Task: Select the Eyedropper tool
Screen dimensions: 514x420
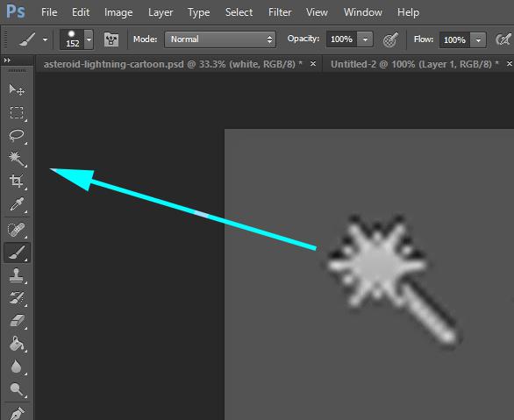Action: 17,204
